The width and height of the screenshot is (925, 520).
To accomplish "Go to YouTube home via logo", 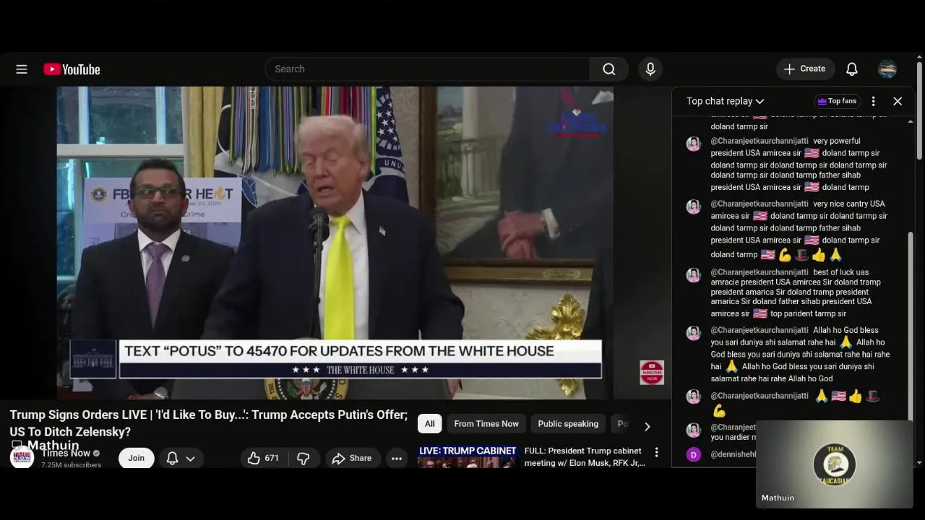I will (x=72, y=69).
